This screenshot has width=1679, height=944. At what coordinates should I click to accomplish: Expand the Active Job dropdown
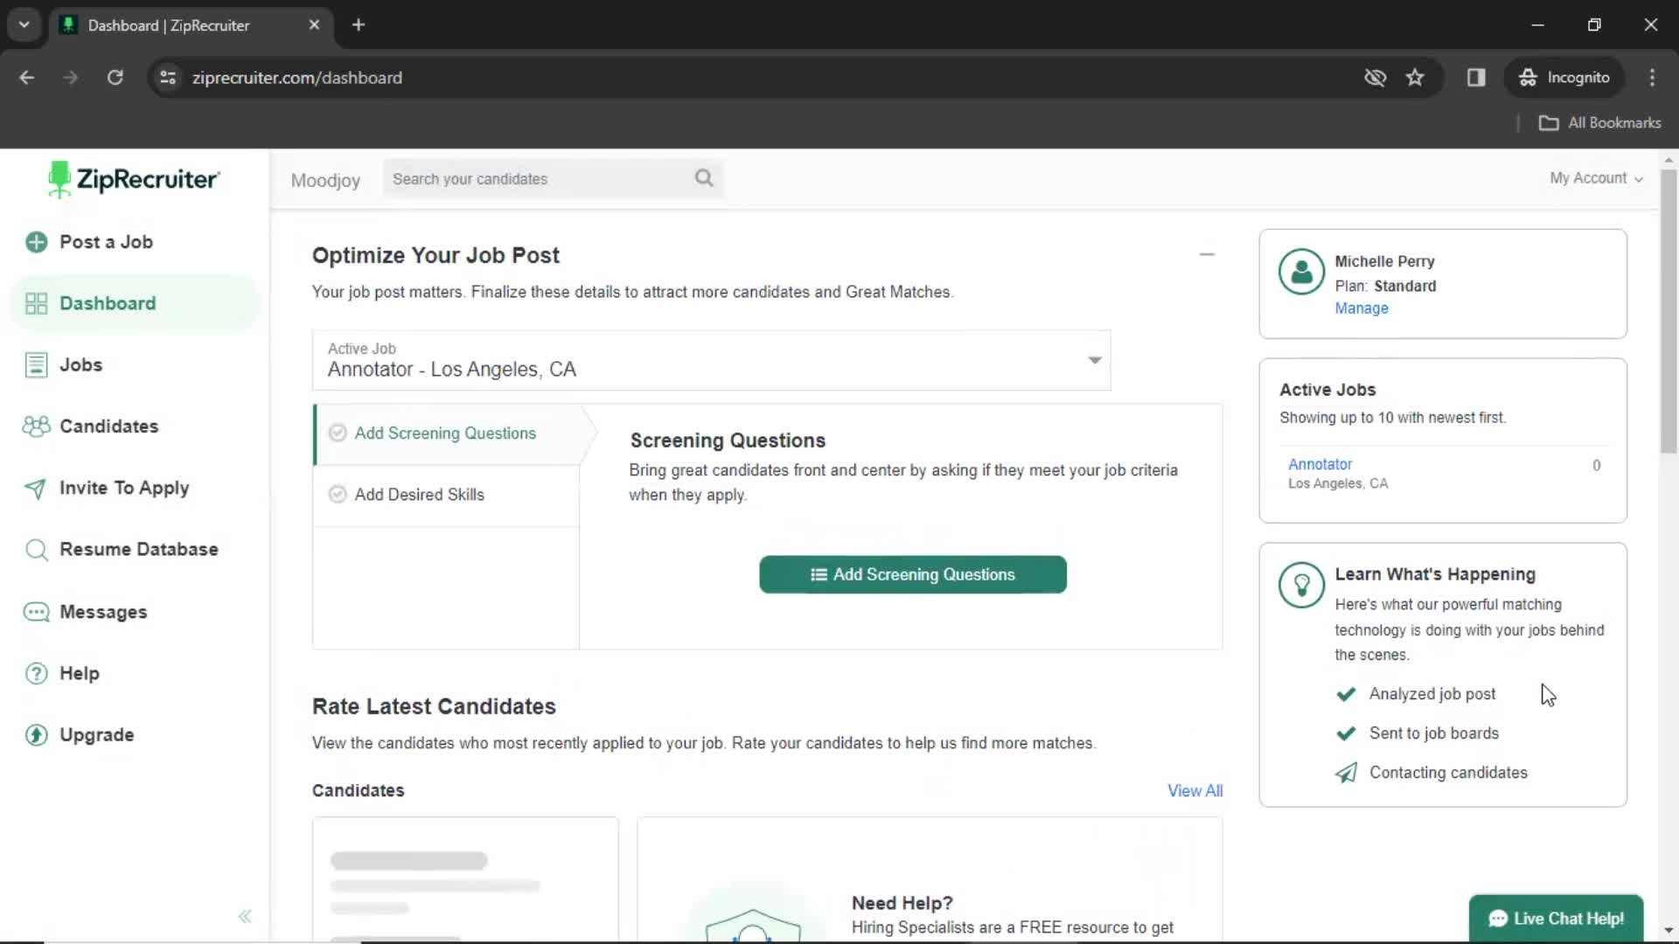click(1094, 359)
